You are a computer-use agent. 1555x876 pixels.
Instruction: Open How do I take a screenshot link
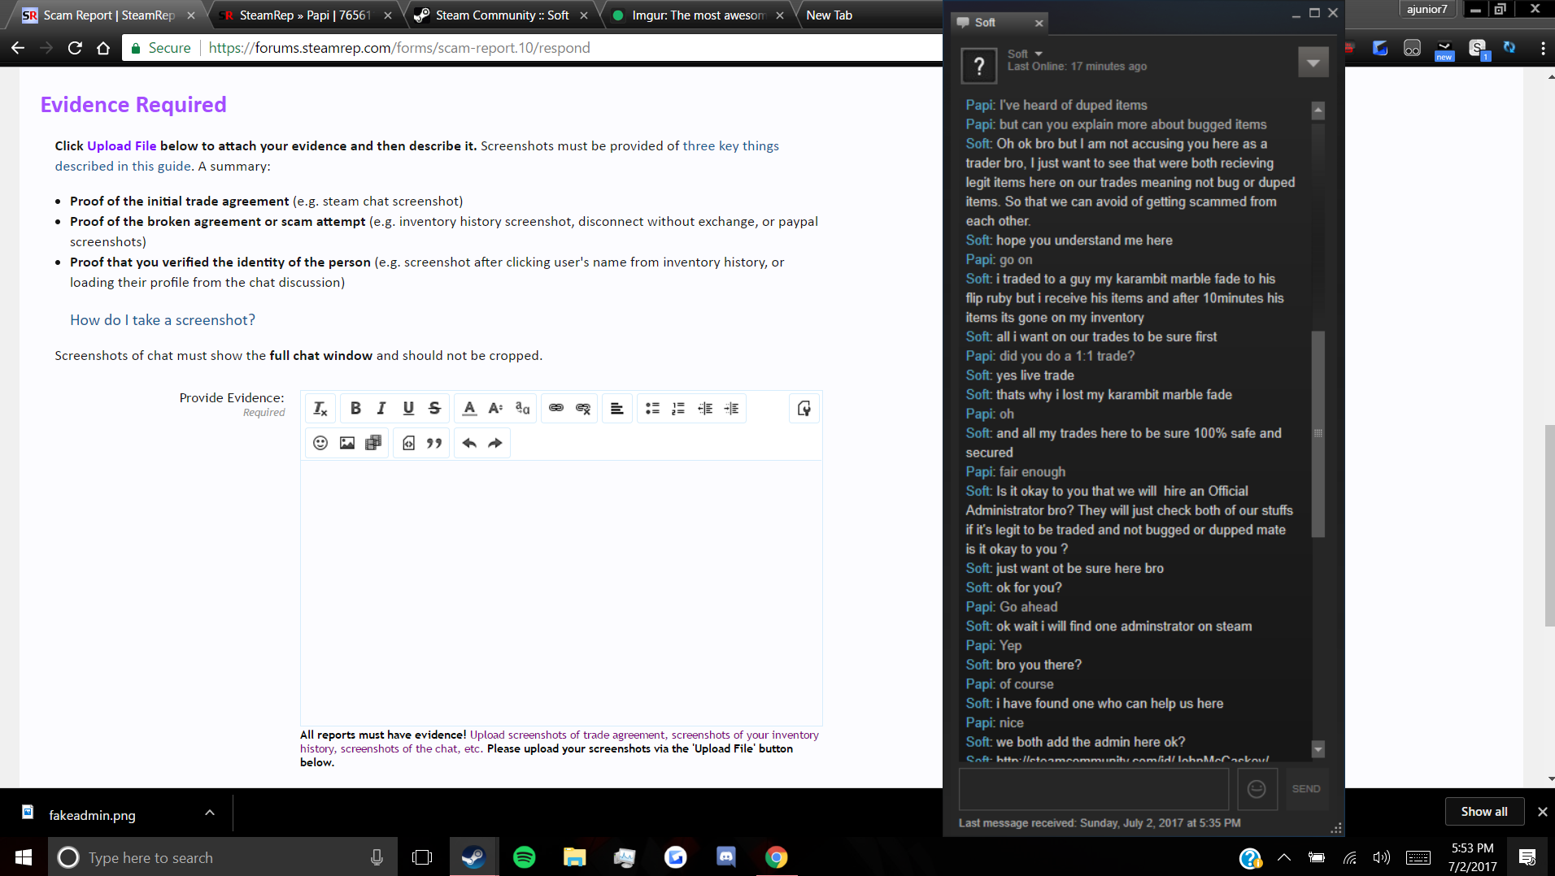(163, 319)
